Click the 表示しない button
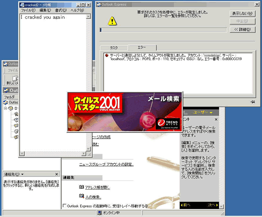This screenshot has height=217, width=262. 242,13
